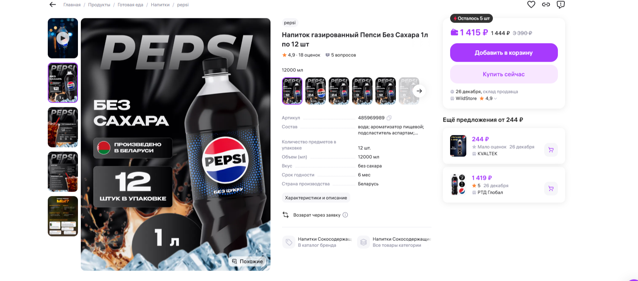Select second Pepsi variant swatch
This screenshot has width=638, height=281.
tap(315, 91)
